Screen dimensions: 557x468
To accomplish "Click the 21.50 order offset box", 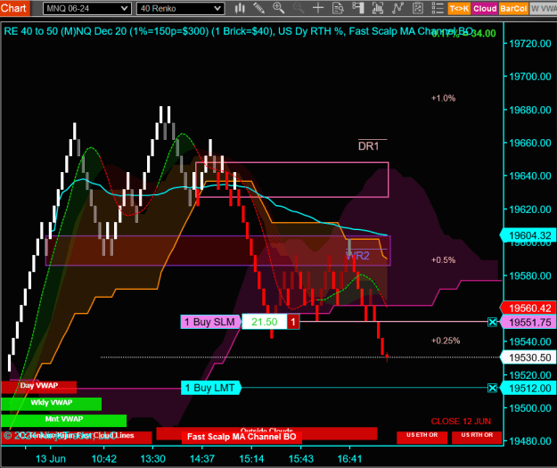I will pyautogui.click(x=265, y=322).
